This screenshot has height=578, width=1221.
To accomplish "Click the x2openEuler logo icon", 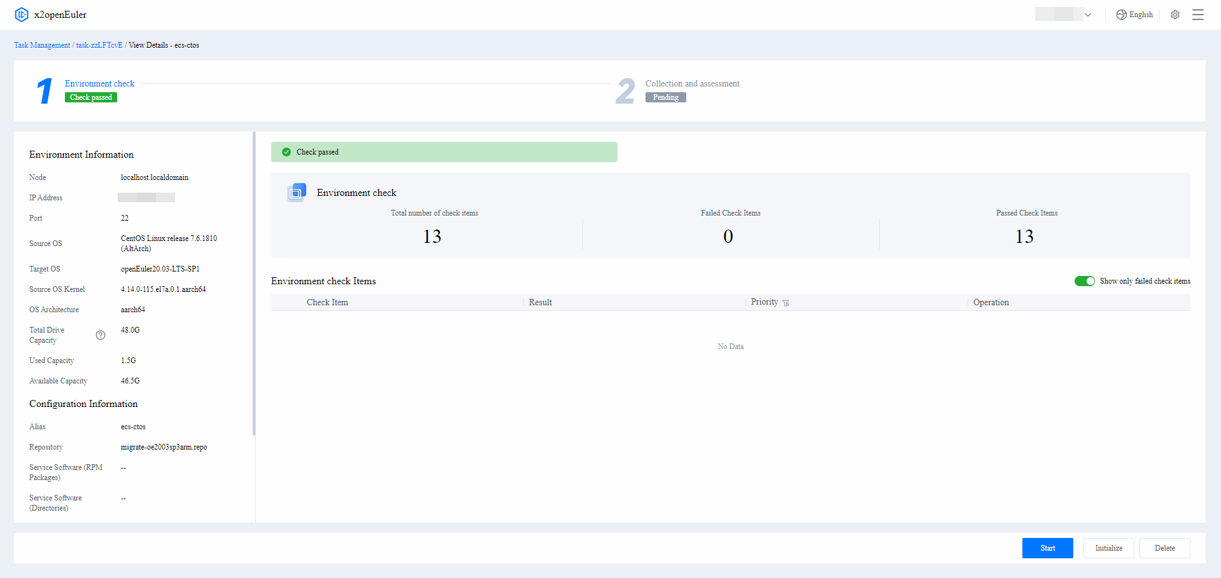I will [22, 15].
